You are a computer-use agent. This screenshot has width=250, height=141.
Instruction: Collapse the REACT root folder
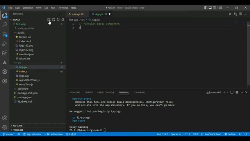pos(11,20)
